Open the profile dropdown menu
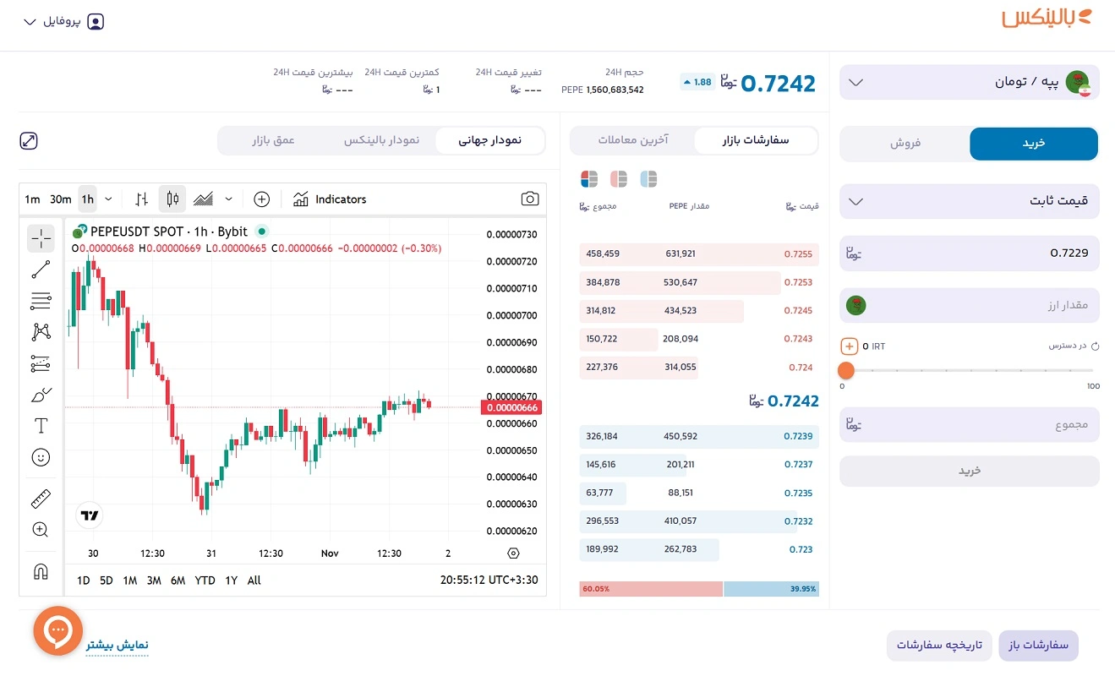This screenshot has width=1115, height=676. [63, 22]
